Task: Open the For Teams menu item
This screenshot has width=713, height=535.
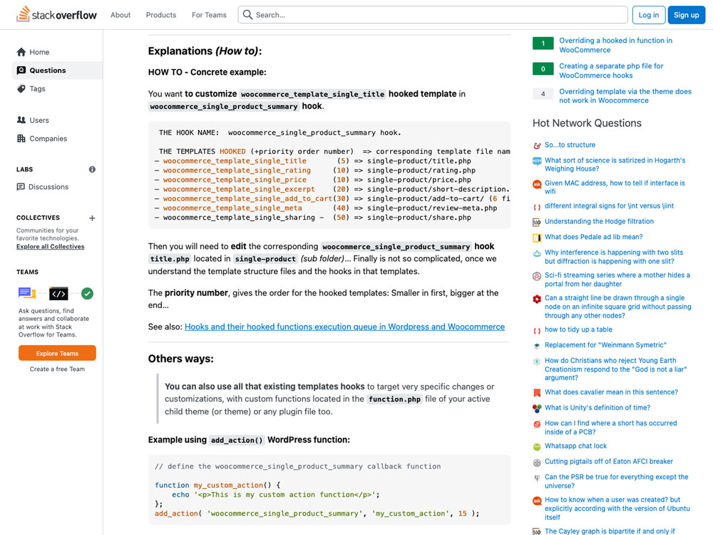Action: [x=209, y=15]
